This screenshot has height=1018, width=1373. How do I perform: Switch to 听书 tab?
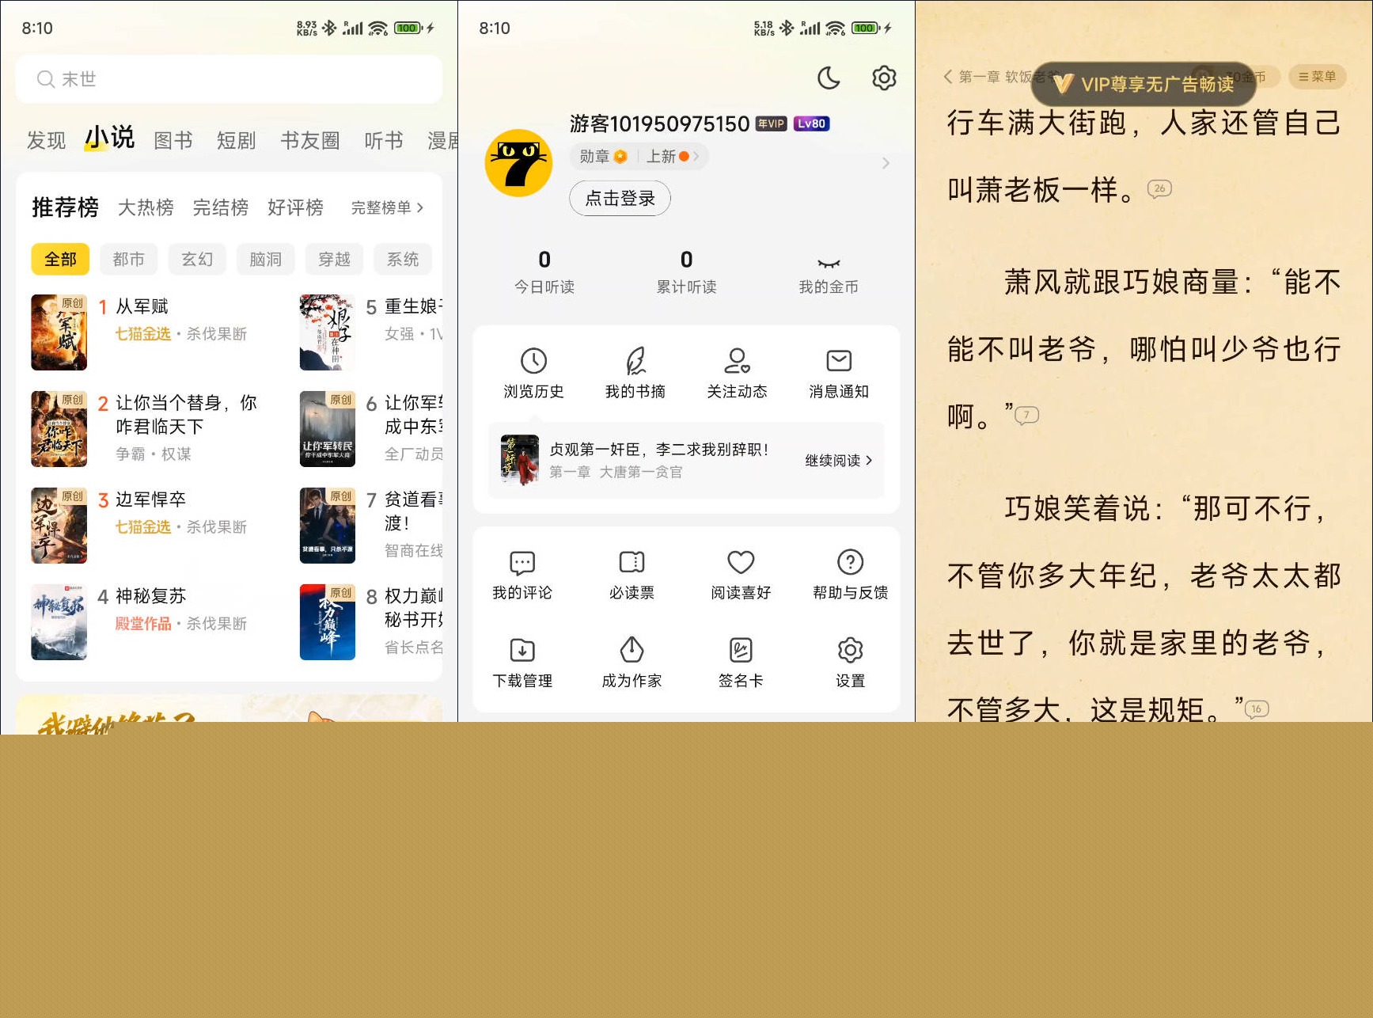(384, 141)
